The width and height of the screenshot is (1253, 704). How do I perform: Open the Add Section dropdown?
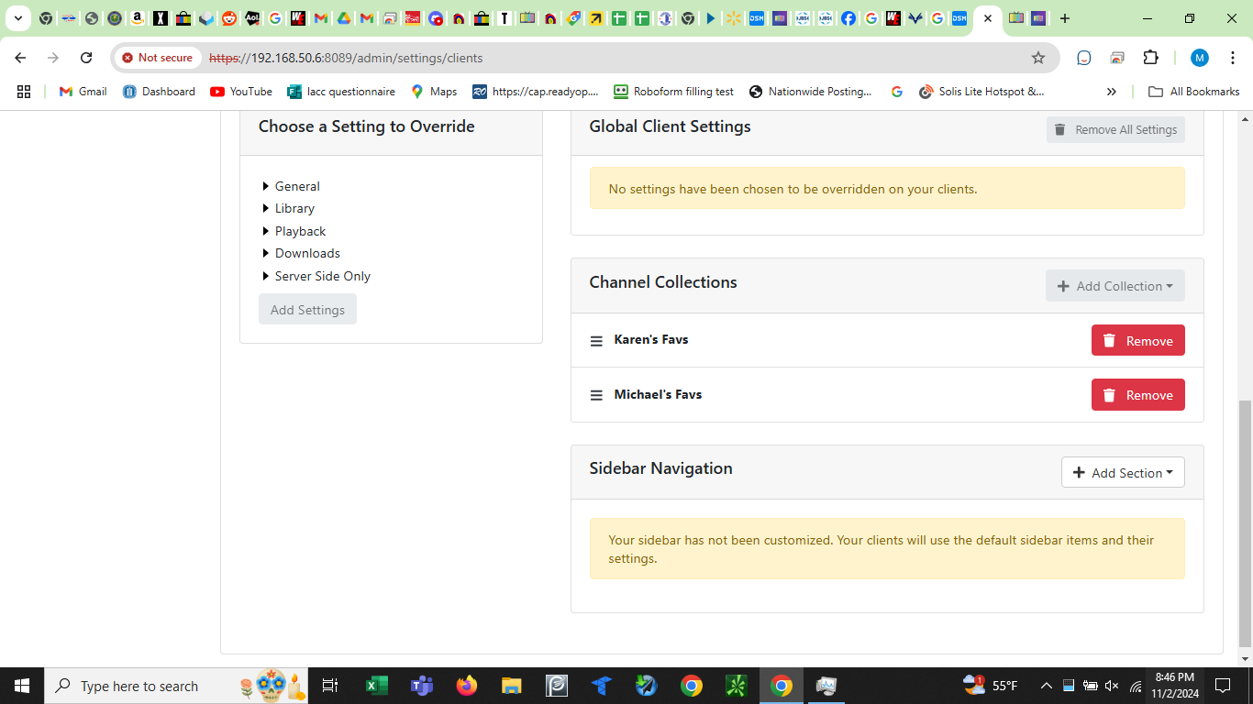pos(1123,473)
